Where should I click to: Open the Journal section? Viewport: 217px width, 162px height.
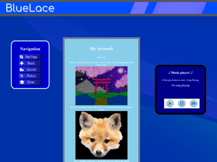(x=30, y=70)
